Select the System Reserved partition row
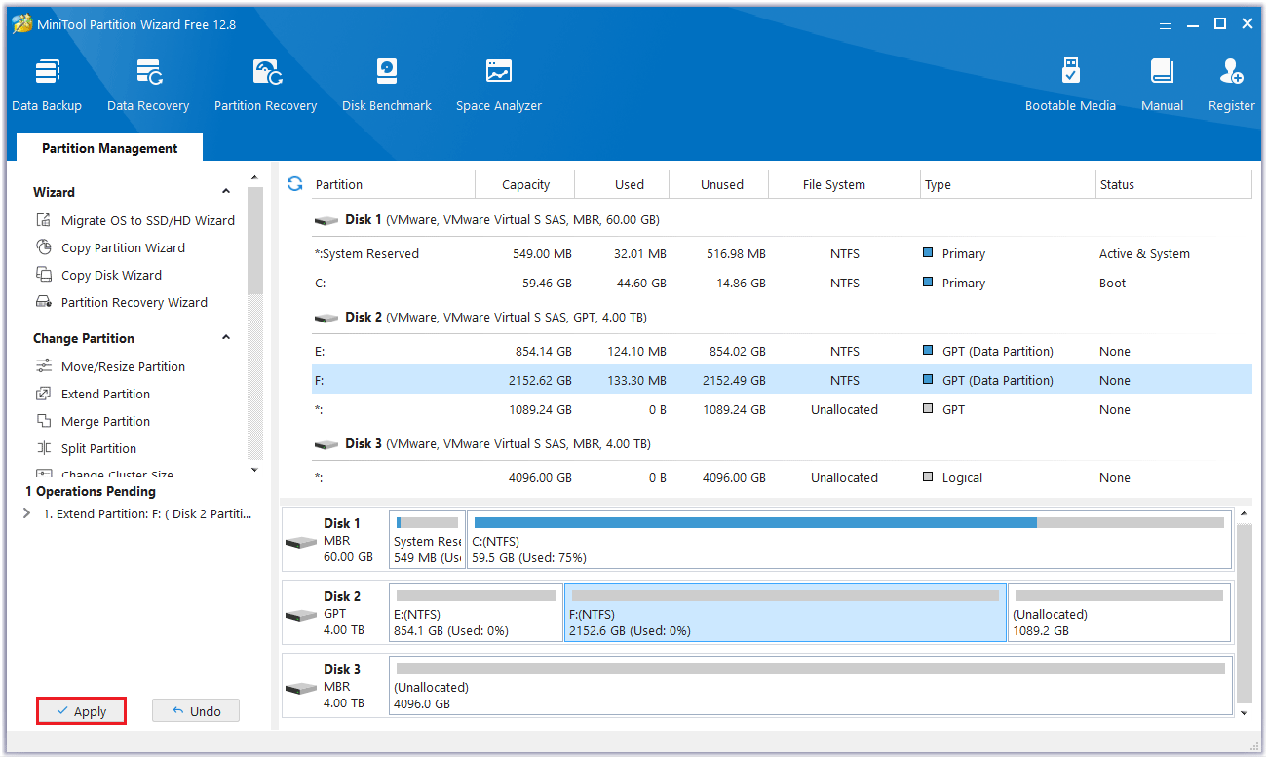Viewport: 1266px width, 757px height. point(782,254)
